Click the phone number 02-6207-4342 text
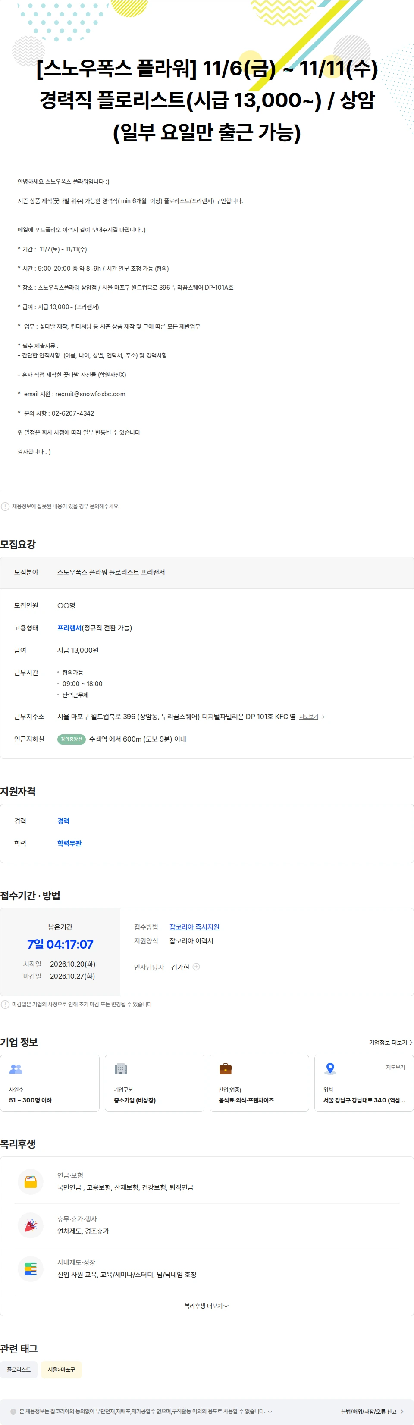This screenshot has height=1425, width=414. pyautogui.click(x=72, y=413)
